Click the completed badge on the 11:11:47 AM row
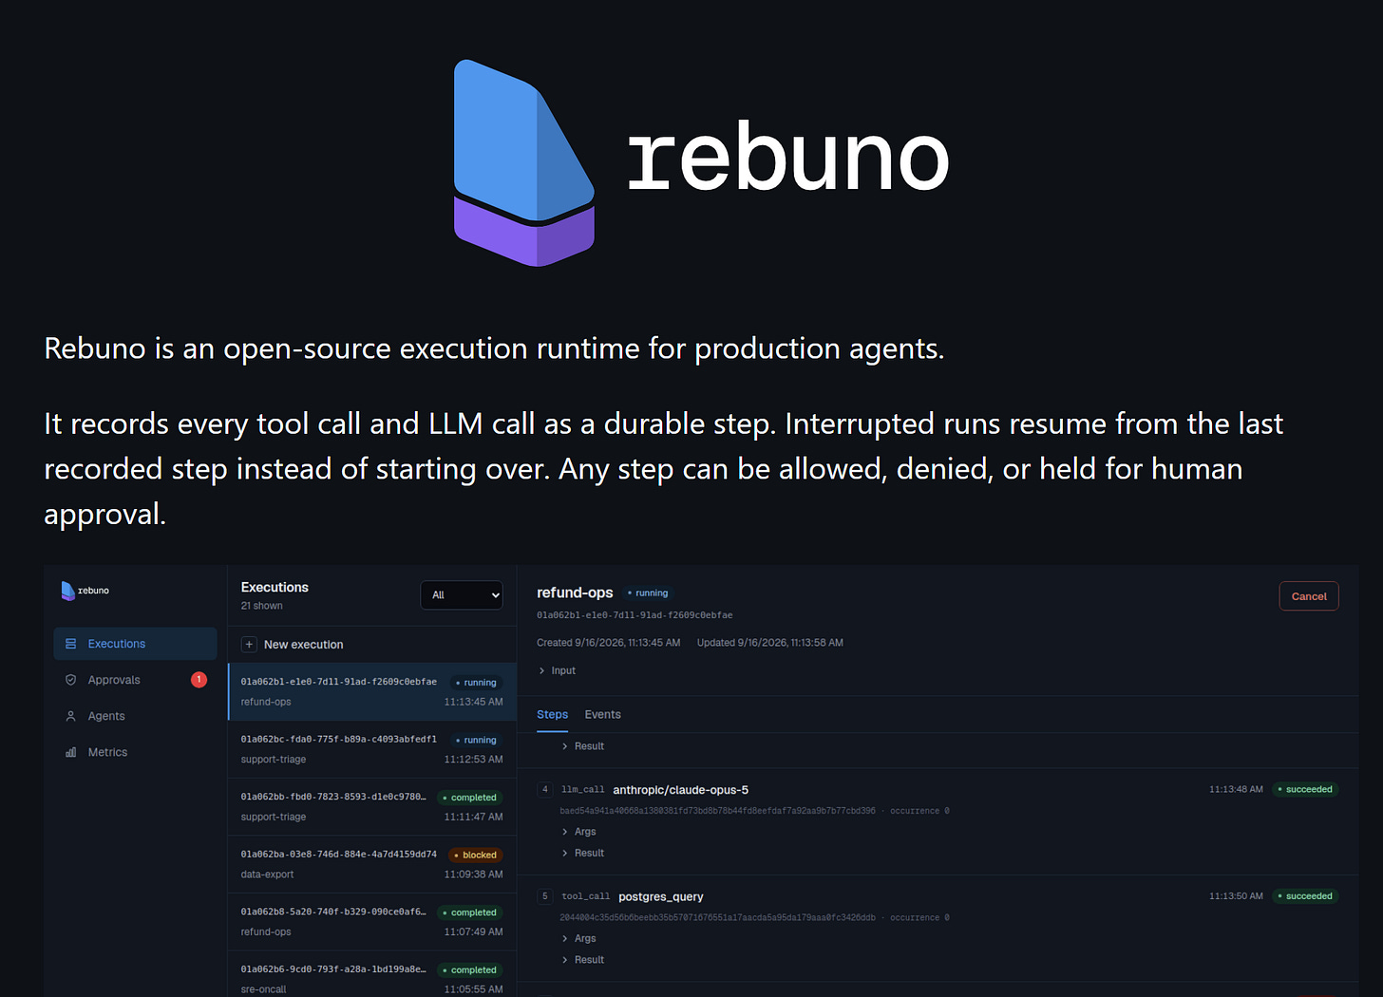The image size is (1383, 997). coord(469,798)
